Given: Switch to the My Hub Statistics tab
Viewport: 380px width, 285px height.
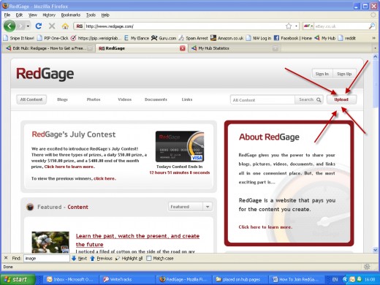Looking at the screenshot, I should [235, 48].
